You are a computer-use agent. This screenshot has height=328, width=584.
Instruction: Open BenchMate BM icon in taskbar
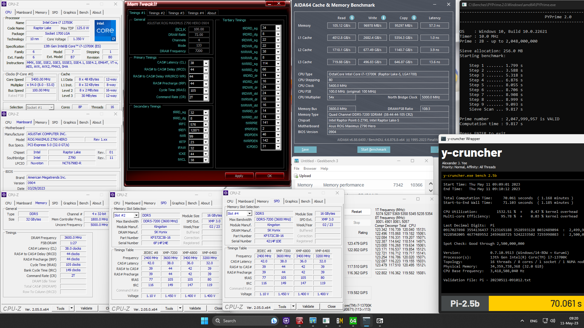tap(340, 321)
